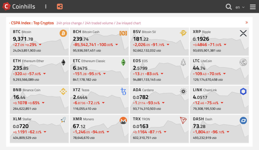This screenshot has width=259, height=150.
Task: Click the BSV volume 92,662,132,032 USD
Action: (147, 51)
